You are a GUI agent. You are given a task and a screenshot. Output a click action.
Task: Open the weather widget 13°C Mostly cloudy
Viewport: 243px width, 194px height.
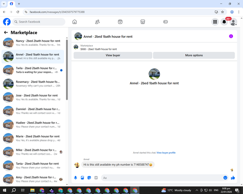[x=176, y=190]
